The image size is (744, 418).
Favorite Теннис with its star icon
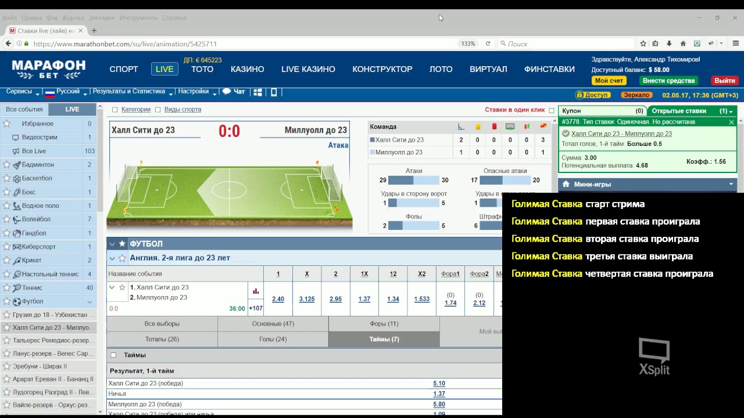point(7,288)
